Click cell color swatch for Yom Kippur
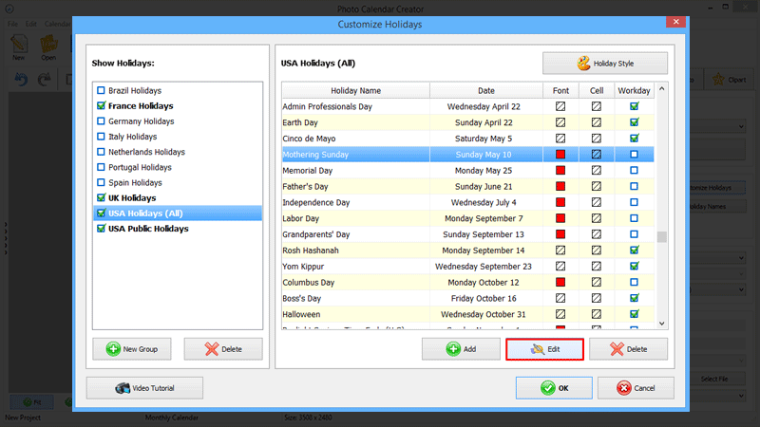The image size is (760, 427). coord(597,267)
